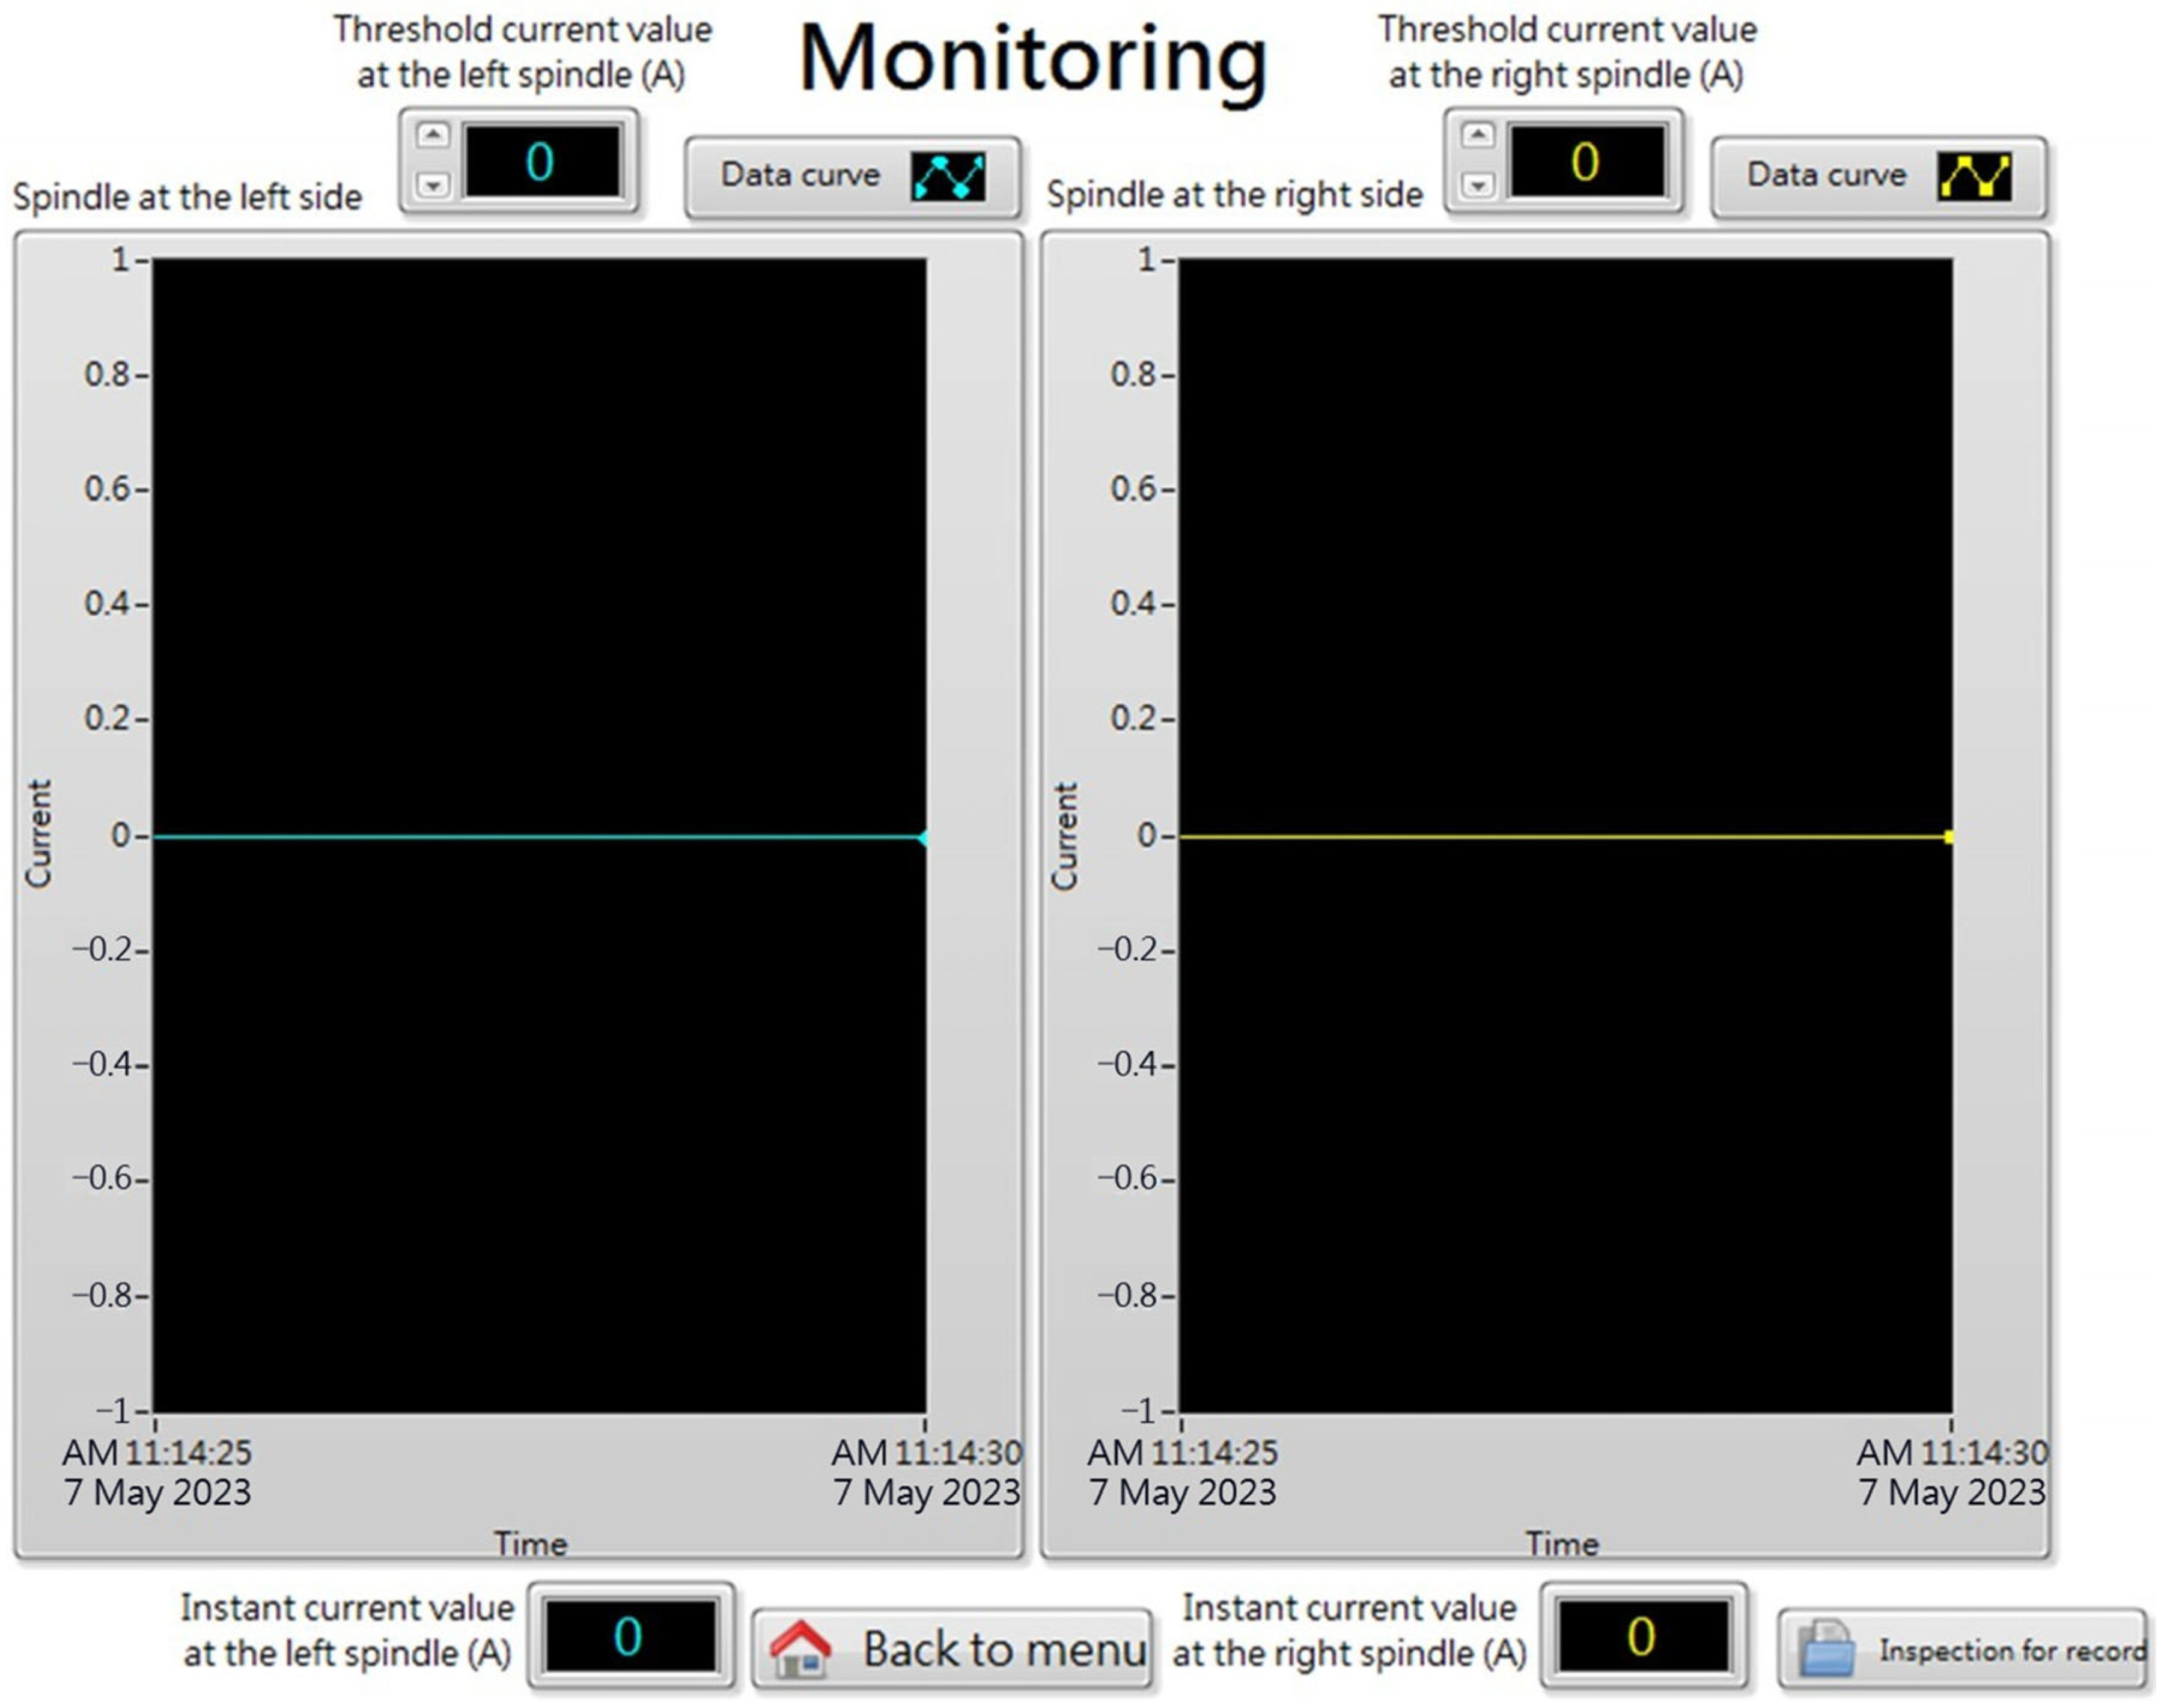Click the right spindle Data curve button
Image resolution: width=2164 pixels, height=1708 pixels.
point(1878,177)
